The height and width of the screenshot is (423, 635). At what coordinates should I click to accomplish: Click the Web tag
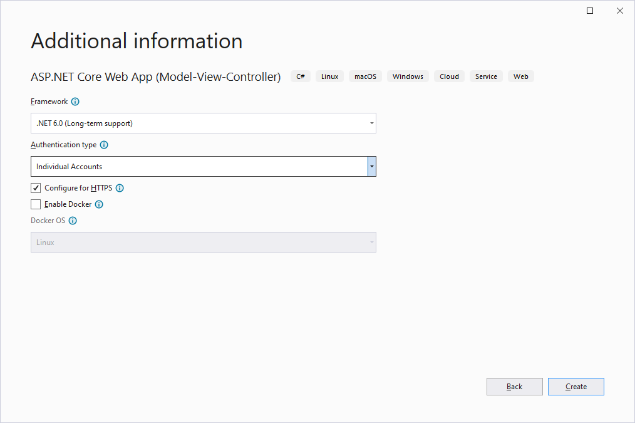[x=521, y=76]
